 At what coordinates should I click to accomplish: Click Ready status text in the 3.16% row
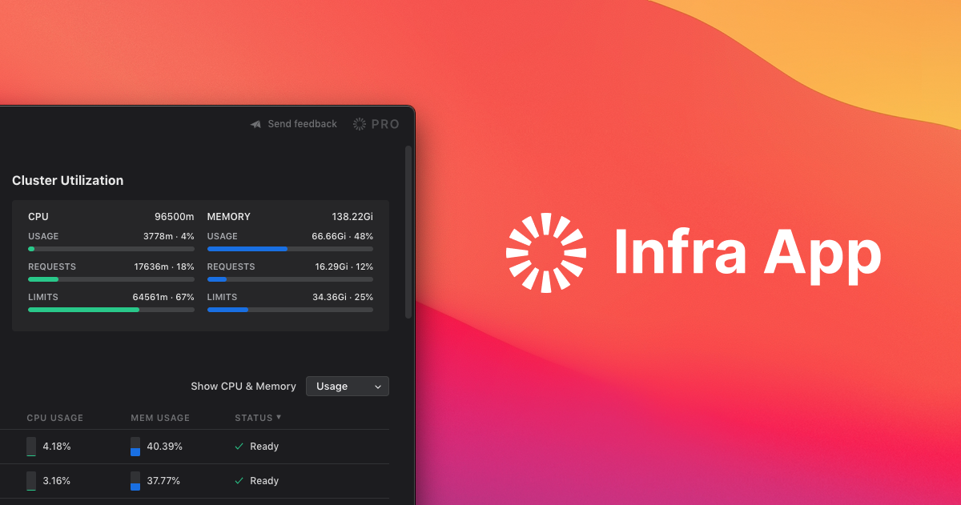pyautogui.click(x=264, y=481)
